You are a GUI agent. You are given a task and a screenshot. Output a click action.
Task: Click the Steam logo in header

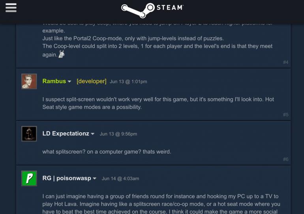pyautogui.click(x=152, y=10)
